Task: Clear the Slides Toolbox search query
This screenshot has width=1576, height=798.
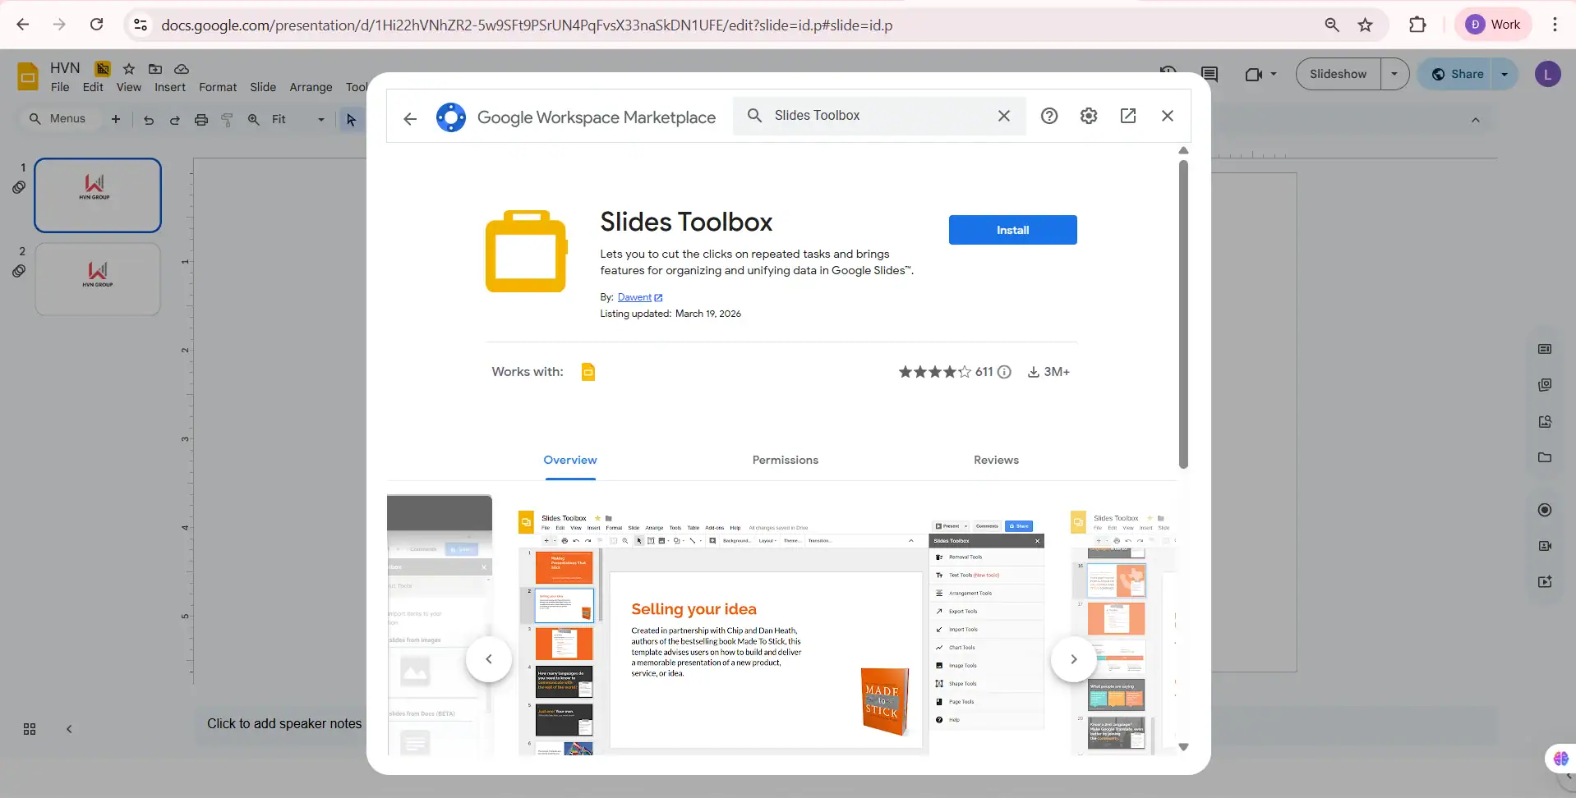Action: click(x=1003, y=116)
